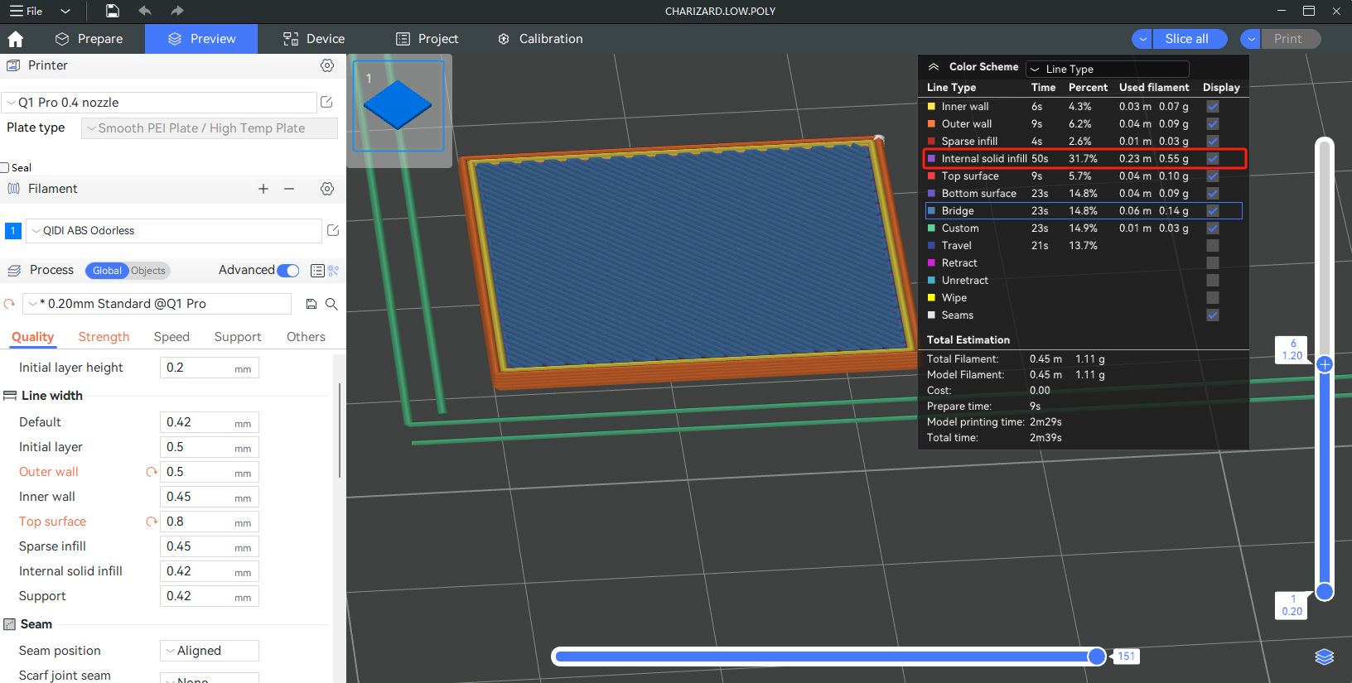Toggle Inner wall display checkbox
The height and width of the screenshot is (683, 1352).
1213,106
